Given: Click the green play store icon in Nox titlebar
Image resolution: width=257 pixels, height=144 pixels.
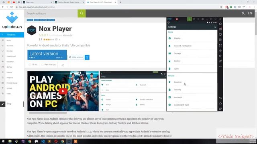Looking at the screenshot, I should [x=190, y=19].
